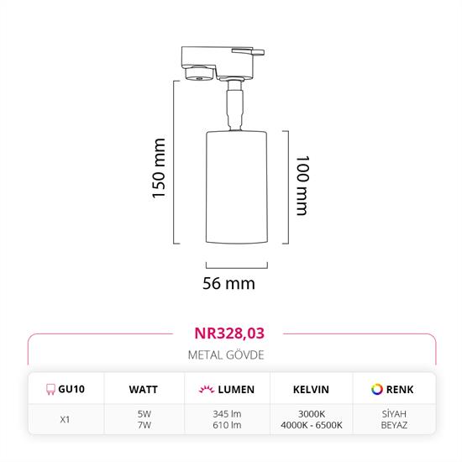Click the NR328,03 product code
Viewport: 462px width, 462px height.
pos(229,333)
